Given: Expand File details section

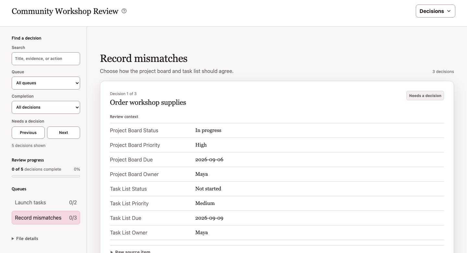Looking at the screenshot, I should (x=25, y=238).
